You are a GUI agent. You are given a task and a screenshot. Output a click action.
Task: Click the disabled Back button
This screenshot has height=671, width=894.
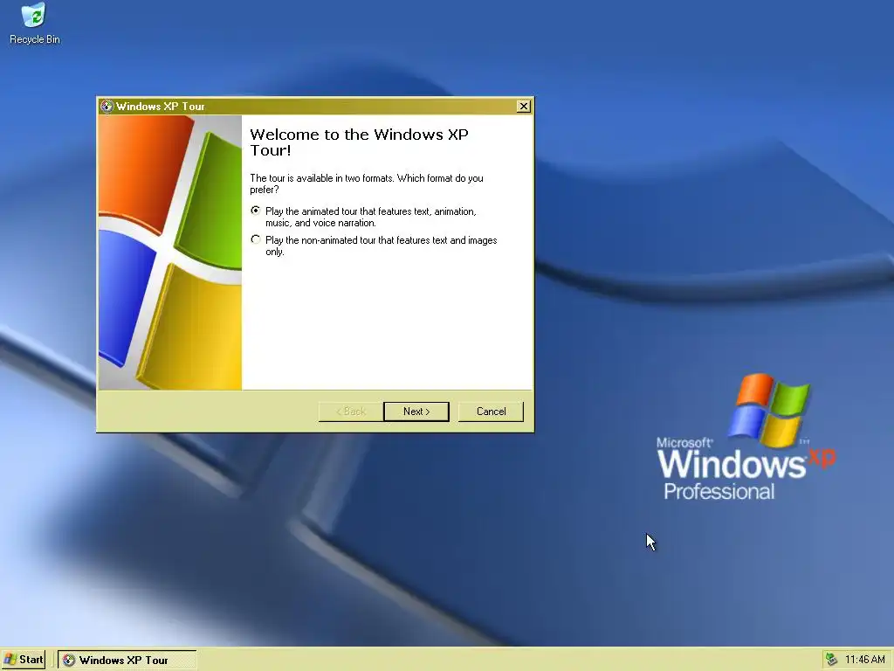(x=351, y=412)
